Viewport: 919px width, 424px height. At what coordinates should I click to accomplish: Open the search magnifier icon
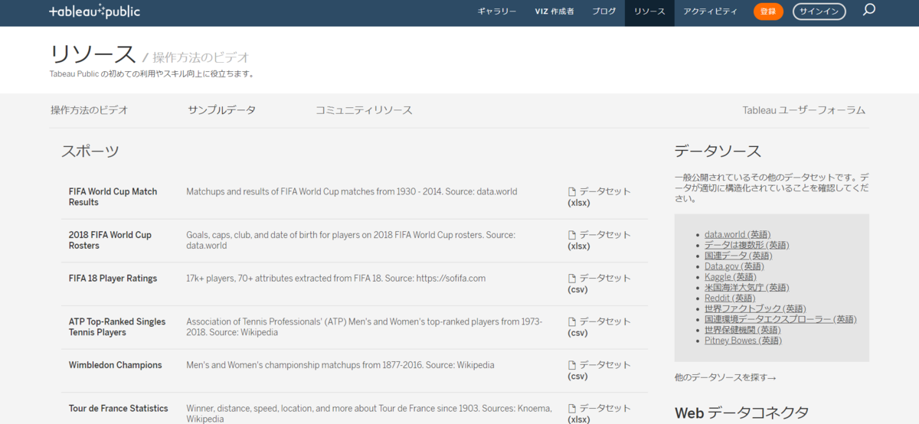tap(868, 11)
